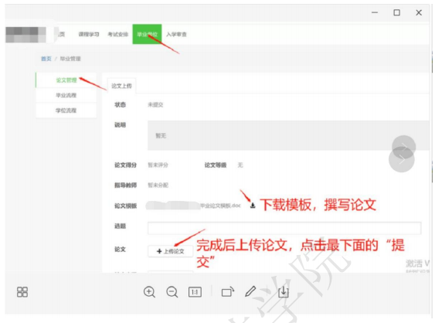Image resolution: width=435 pixels, height=323 pixels.
Task: Switch to the 论文上传 tab
Action: [x=121, y=86]
